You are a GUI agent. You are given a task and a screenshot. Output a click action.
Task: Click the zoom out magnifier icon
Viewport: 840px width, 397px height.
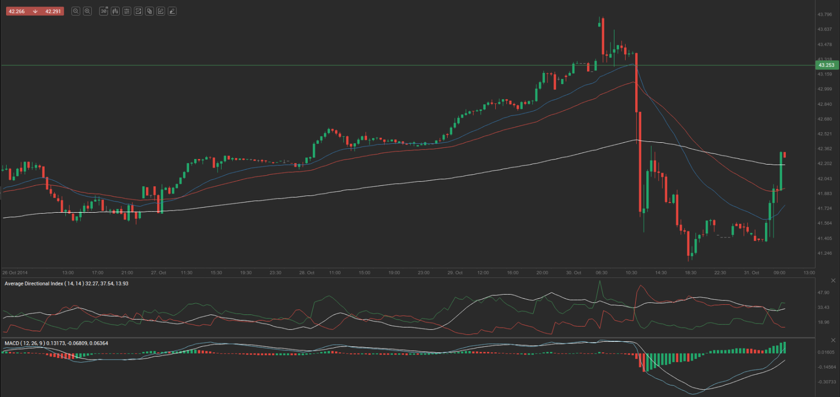(76, 11)
